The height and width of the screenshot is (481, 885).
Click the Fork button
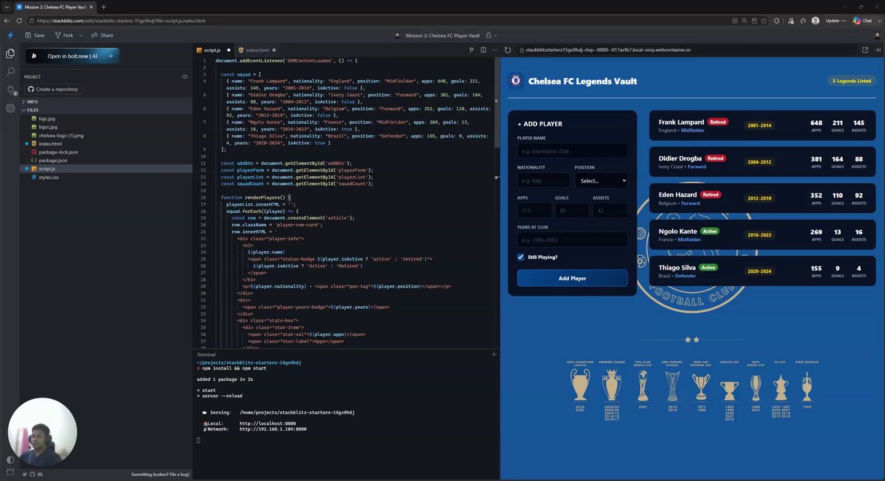point(64,35)
